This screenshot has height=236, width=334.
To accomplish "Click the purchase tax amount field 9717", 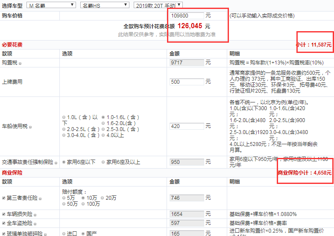I will click(187, 63).
